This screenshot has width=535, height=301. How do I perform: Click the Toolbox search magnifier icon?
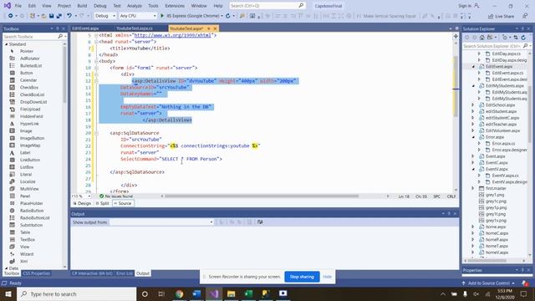[x=60, y=36]
